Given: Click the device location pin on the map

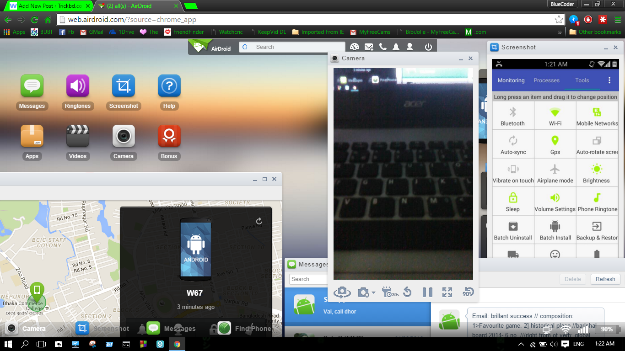Looking at the screenshot, I should pos(36,292).
